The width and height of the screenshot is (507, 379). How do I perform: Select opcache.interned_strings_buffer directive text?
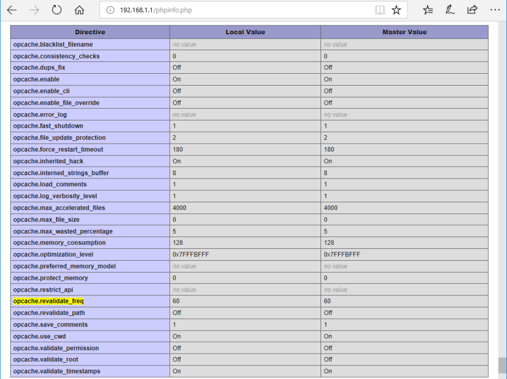pyautogui.click(x=61, y=173)
